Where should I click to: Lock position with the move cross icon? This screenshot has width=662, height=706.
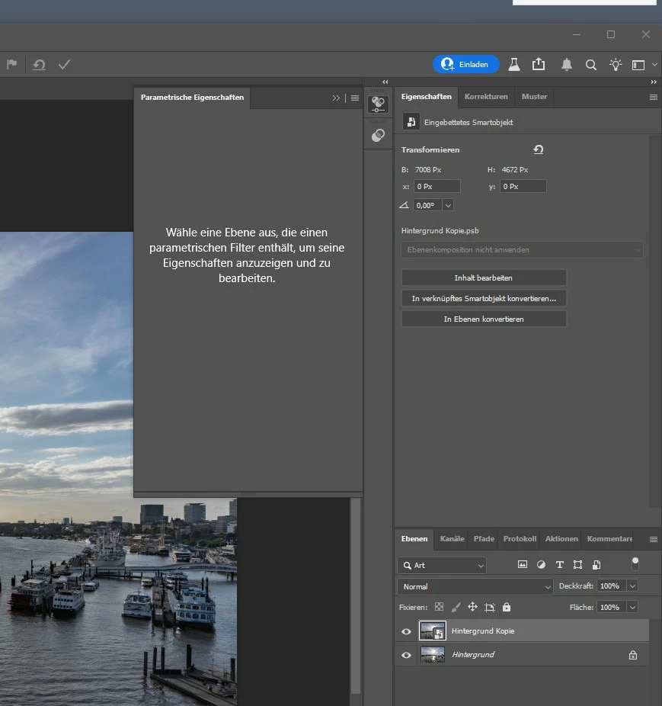472,608
